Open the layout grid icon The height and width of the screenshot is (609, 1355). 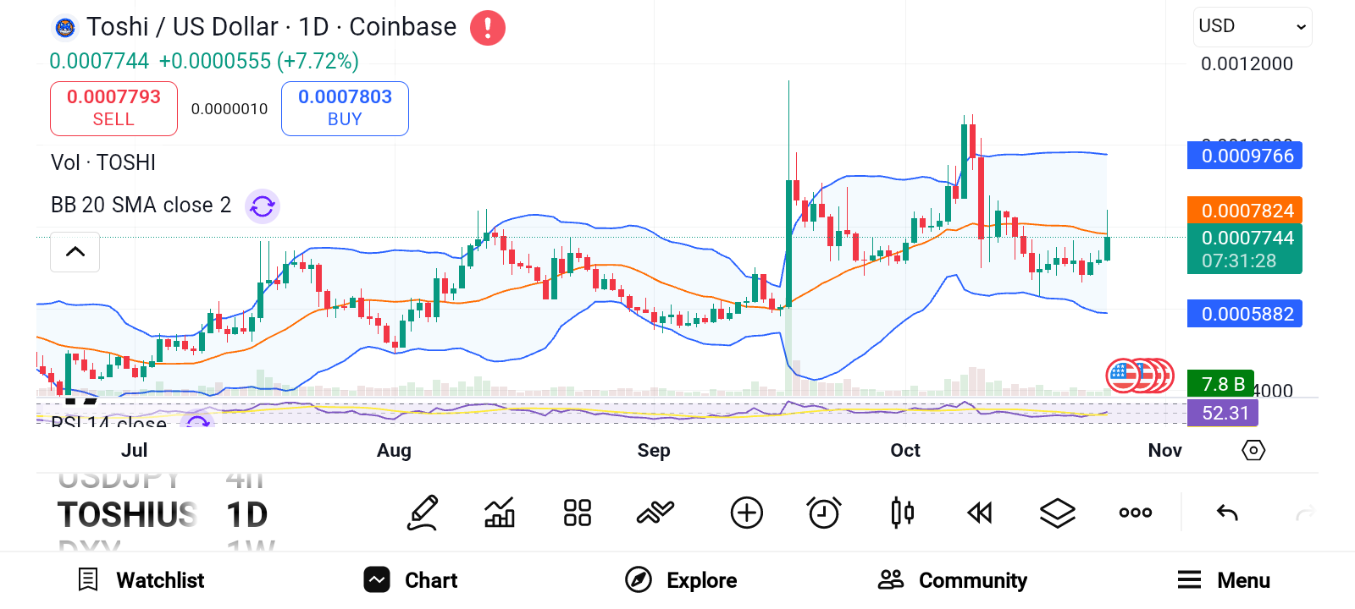click(x=578, y=513)
